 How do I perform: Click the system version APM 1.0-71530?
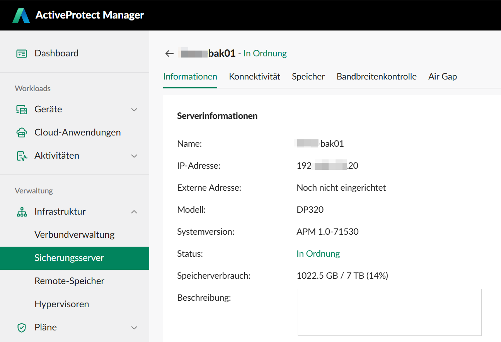coord(327,232)
